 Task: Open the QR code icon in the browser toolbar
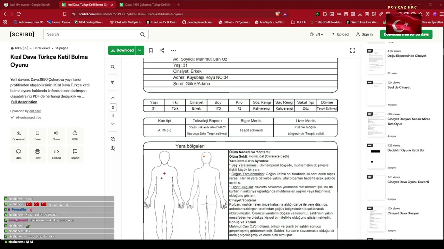coord(374,14)
